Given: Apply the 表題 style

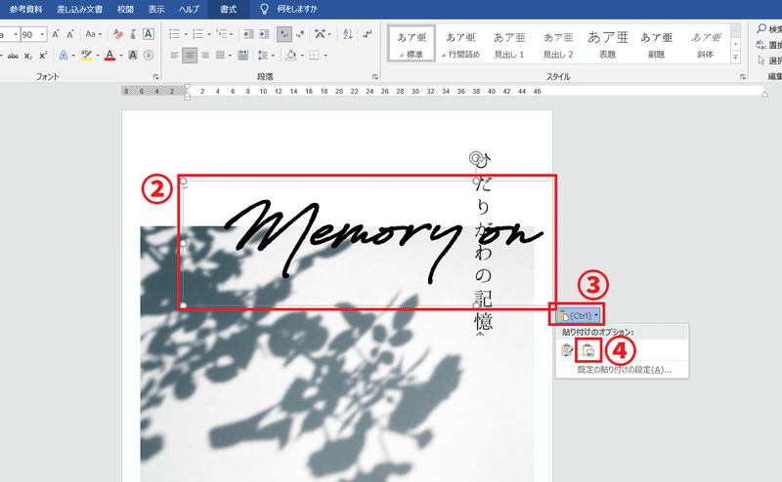Looking at the screenshot, I should (607, 44).
